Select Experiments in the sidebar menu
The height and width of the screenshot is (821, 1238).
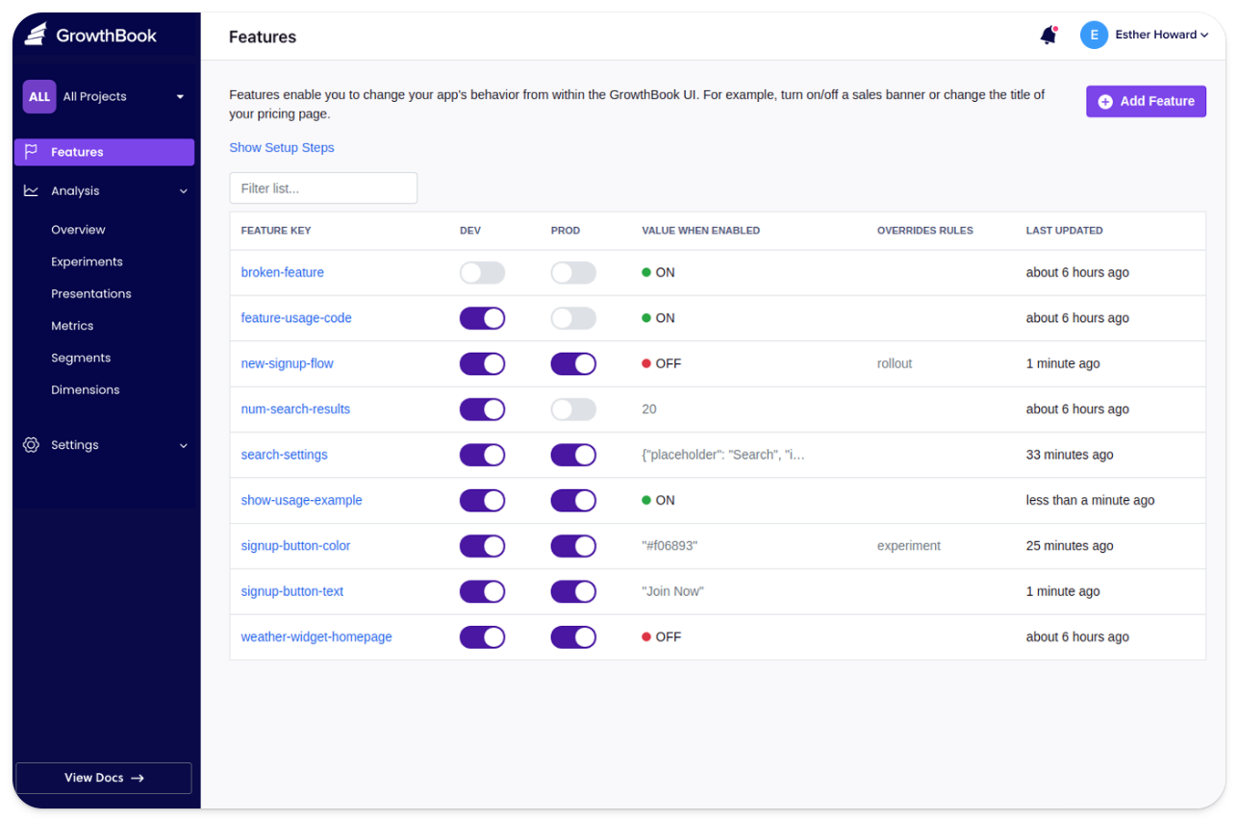[x=87, y=261]
